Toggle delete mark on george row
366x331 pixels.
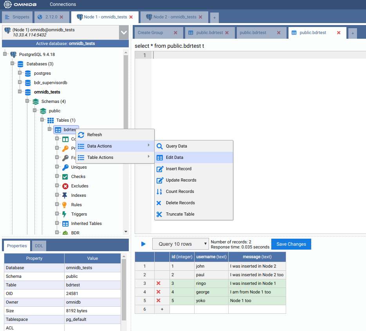click(159, 292)
